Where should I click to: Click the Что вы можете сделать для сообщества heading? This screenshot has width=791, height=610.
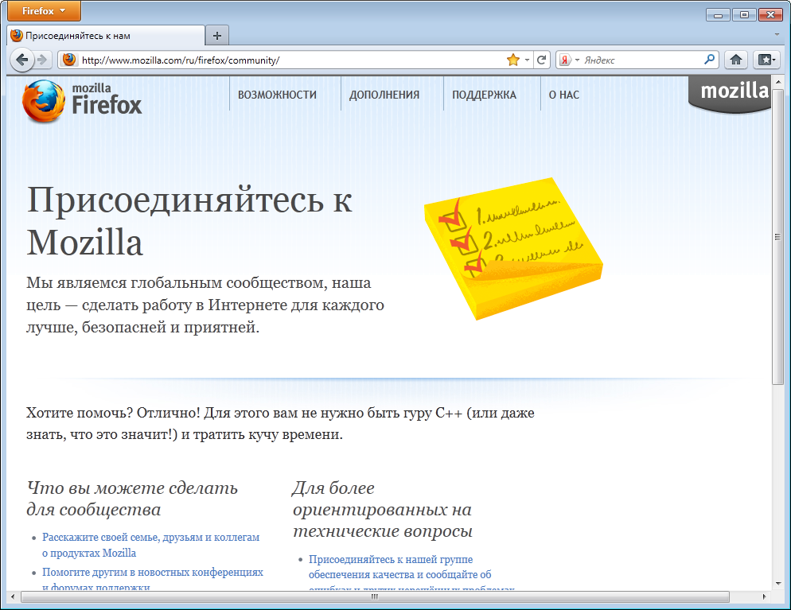(132, 498)
